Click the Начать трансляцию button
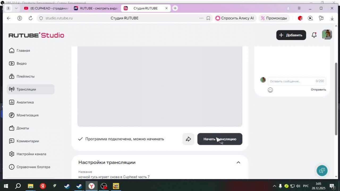This screenshot has width=340, height=191. (x=220, y=139)
